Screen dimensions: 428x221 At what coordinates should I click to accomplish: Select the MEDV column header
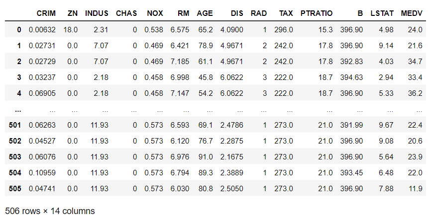(x=412, y=13)
